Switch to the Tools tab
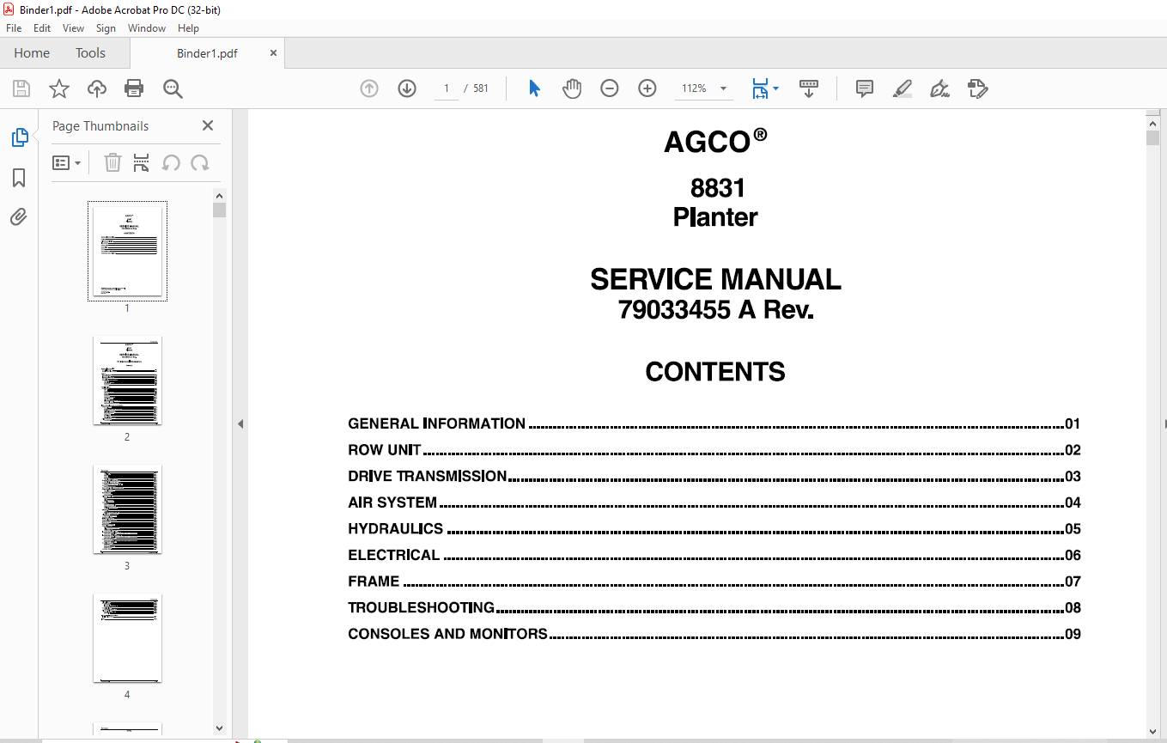 pyautogui.click(x=90, y=53)
